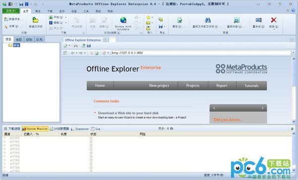Click the Properties checkmark document icon
The width and height of the screenshot is (298, 180).
point(179,20)
